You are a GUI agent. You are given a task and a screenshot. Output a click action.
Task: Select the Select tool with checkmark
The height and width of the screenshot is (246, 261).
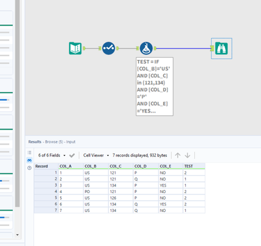click(x=108, y=48)
